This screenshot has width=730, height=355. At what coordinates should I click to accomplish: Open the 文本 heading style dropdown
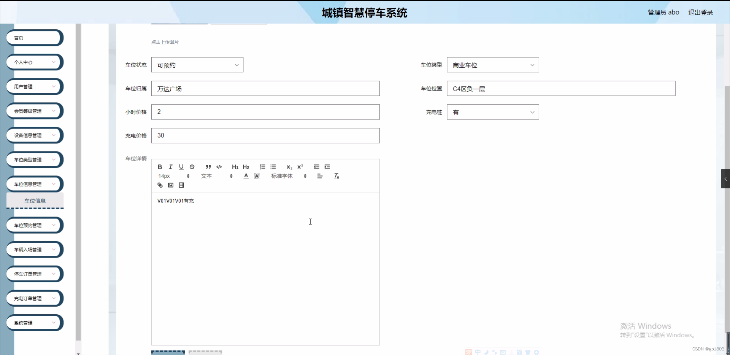point(217,176)
